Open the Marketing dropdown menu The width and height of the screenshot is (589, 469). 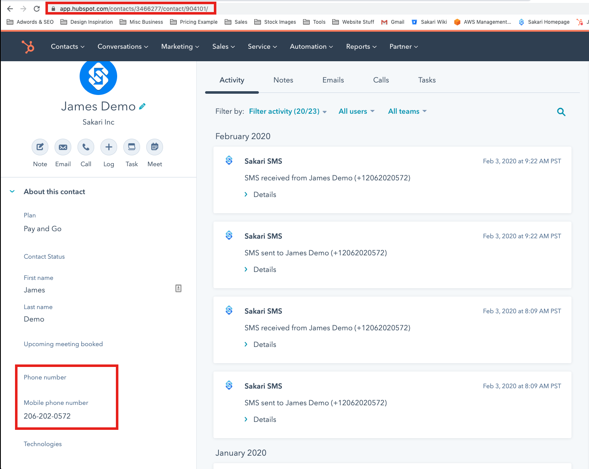[x=180, y=47]
